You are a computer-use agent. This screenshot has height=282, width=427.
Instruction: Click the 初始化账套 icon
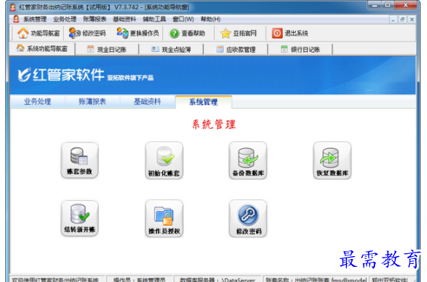[x=164, y=160]
